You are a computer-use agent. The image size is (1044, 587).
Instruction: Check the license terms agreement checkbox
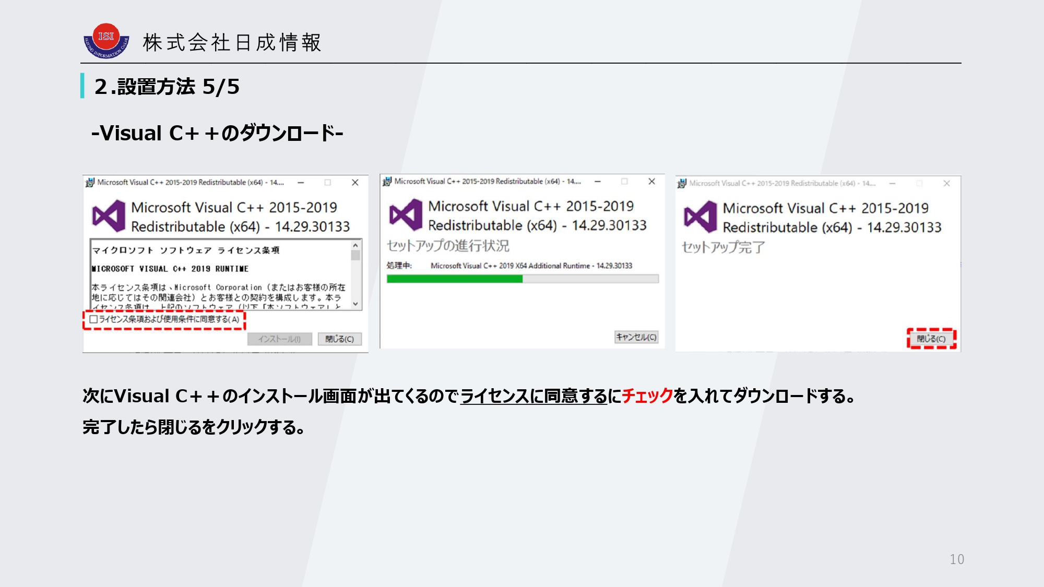tap(93, 319)
